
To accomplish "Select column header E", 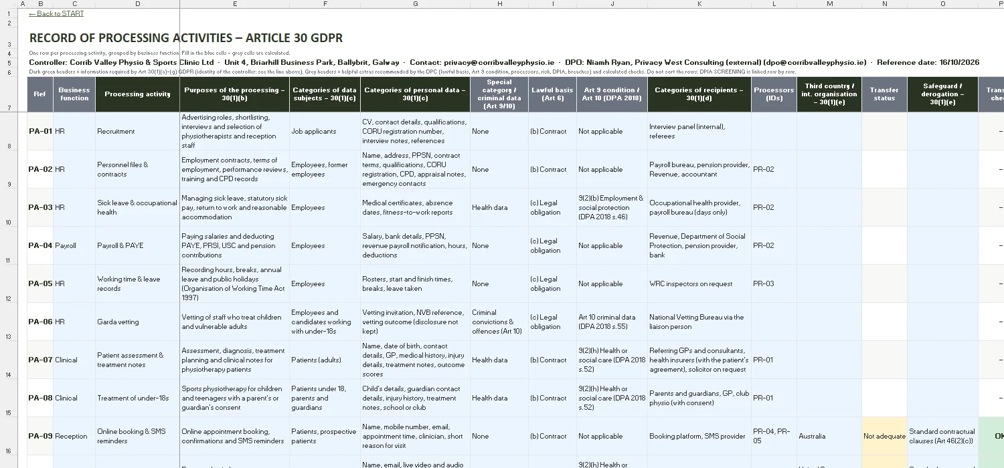I will [x=234, y=4].
